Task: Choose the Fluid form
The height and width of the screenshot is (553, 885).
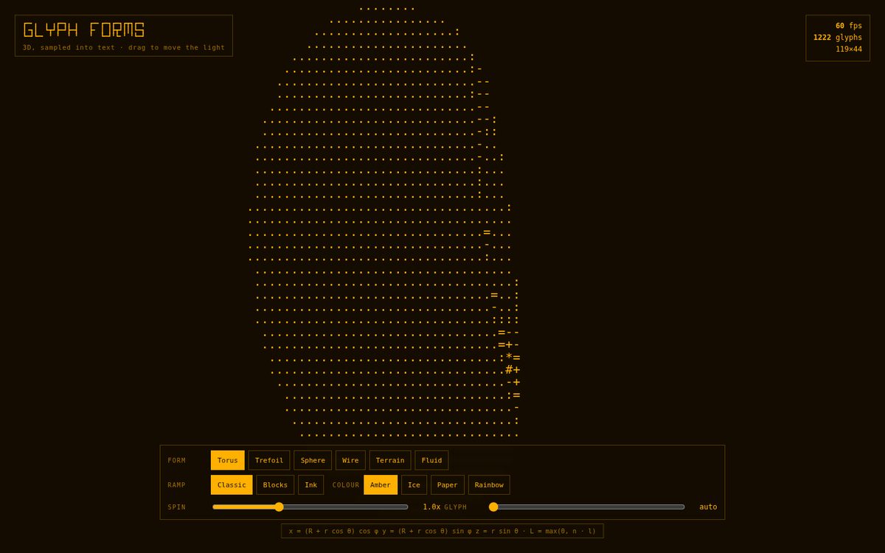Action: tap(431, 460)
